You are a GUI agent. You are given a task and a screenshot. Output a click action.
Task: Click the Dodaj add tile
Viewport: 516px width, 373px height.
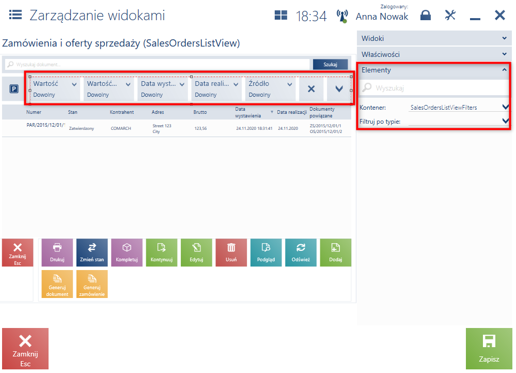pyautogui.click(x=336, y=252)
